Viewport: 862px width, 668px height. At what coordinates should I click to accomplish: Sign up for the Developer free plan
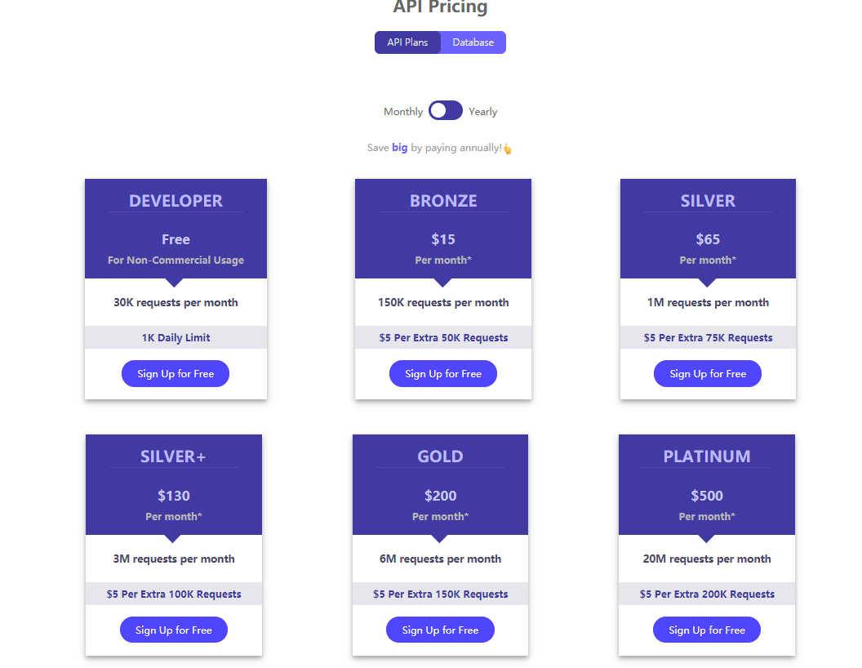click(176, 374)
